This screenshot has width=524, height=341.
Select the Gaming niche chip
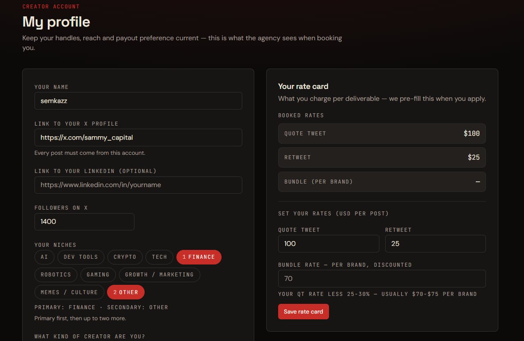98,275
